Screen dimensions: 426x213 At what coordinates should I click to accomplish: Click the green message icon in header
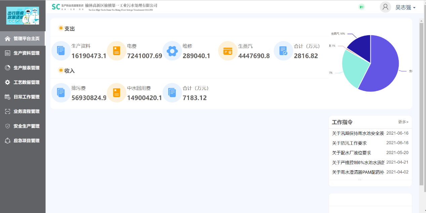click(x=361, y=7)
